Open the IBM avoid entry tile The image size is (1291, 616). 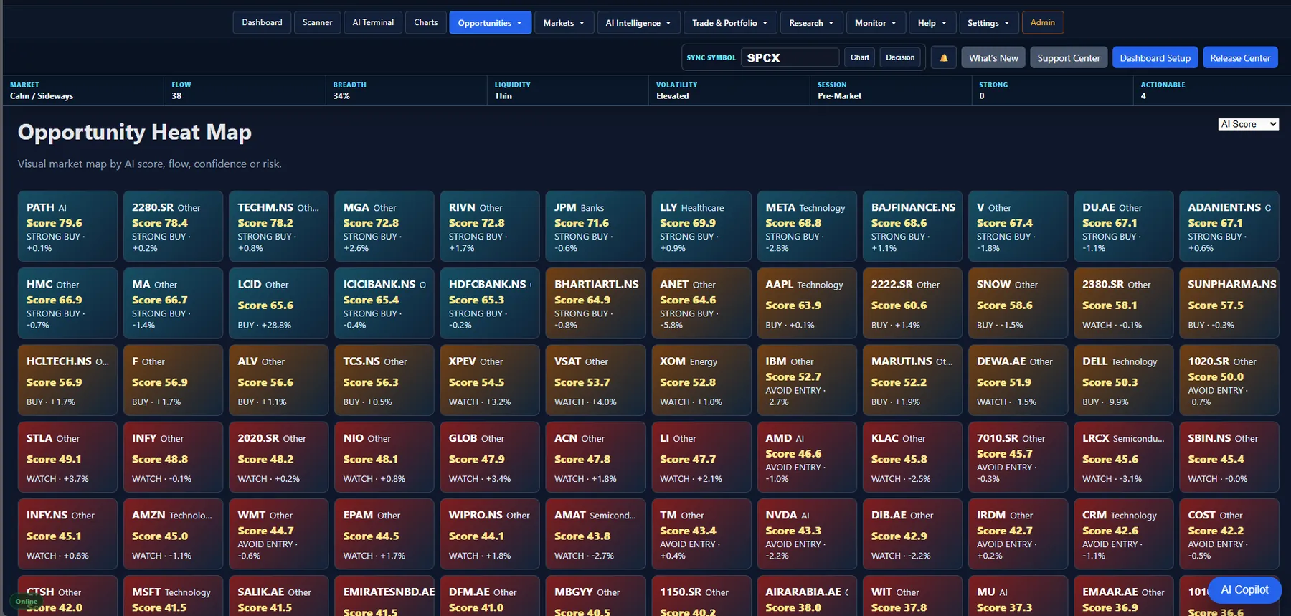coord(807,380)
